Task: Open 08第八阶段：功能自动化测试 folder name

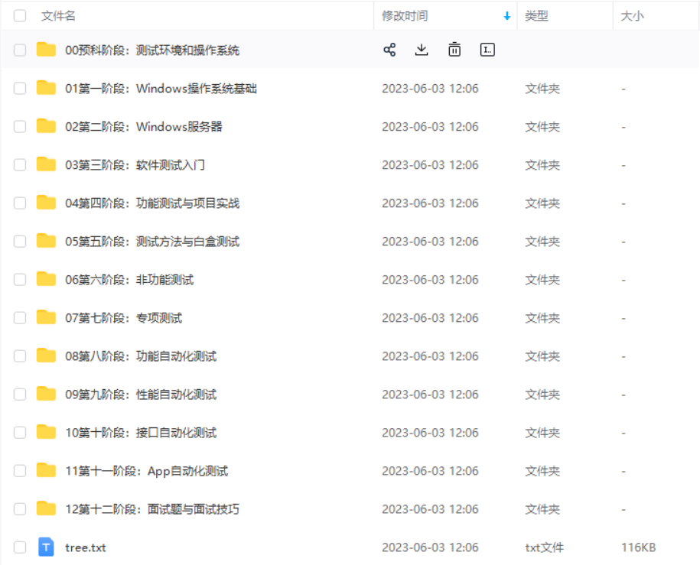Action: [x=141, y=356]
